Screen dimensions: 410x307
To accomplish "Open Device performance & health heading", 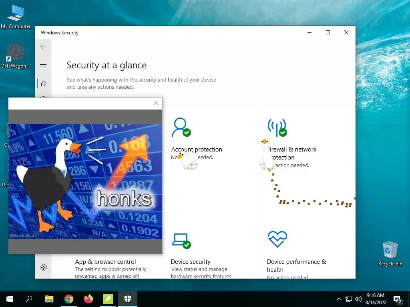I will [297, 265].
